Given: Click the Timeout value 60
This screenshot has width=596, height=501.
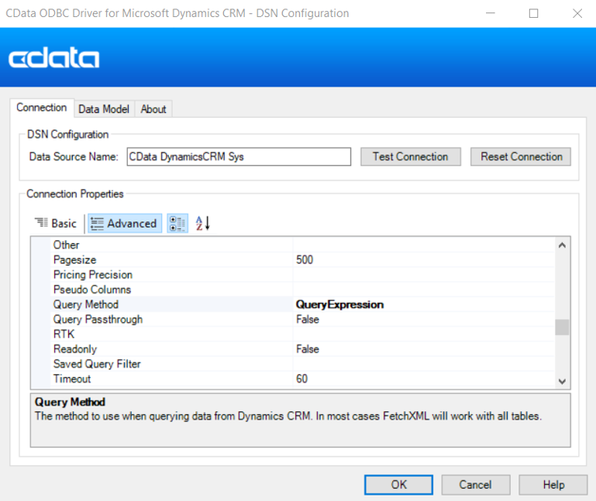Looking at the screenshot, I should [301, 379].
